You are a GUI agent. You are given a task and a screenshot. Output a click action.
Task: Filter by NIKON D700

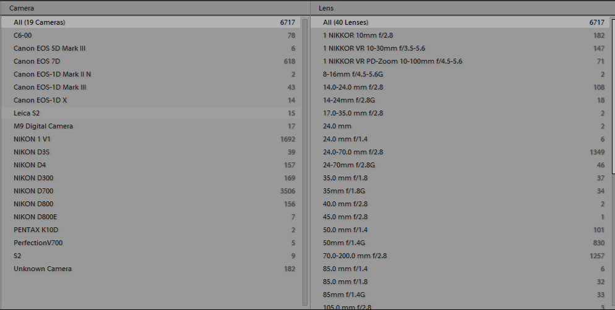(x=150, y=191)
